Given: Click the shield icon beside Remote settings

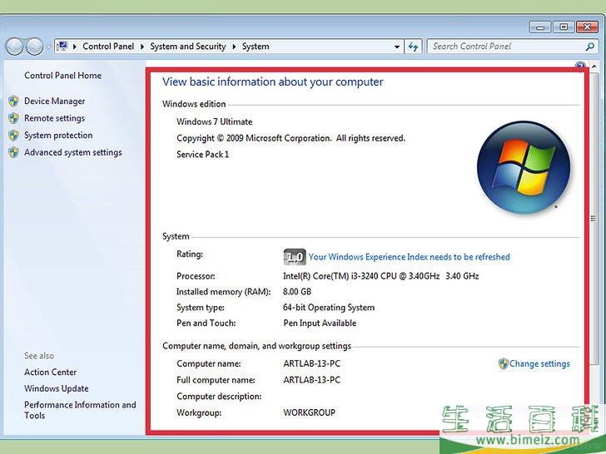Looking at the screenshot, I should (13, 118).
